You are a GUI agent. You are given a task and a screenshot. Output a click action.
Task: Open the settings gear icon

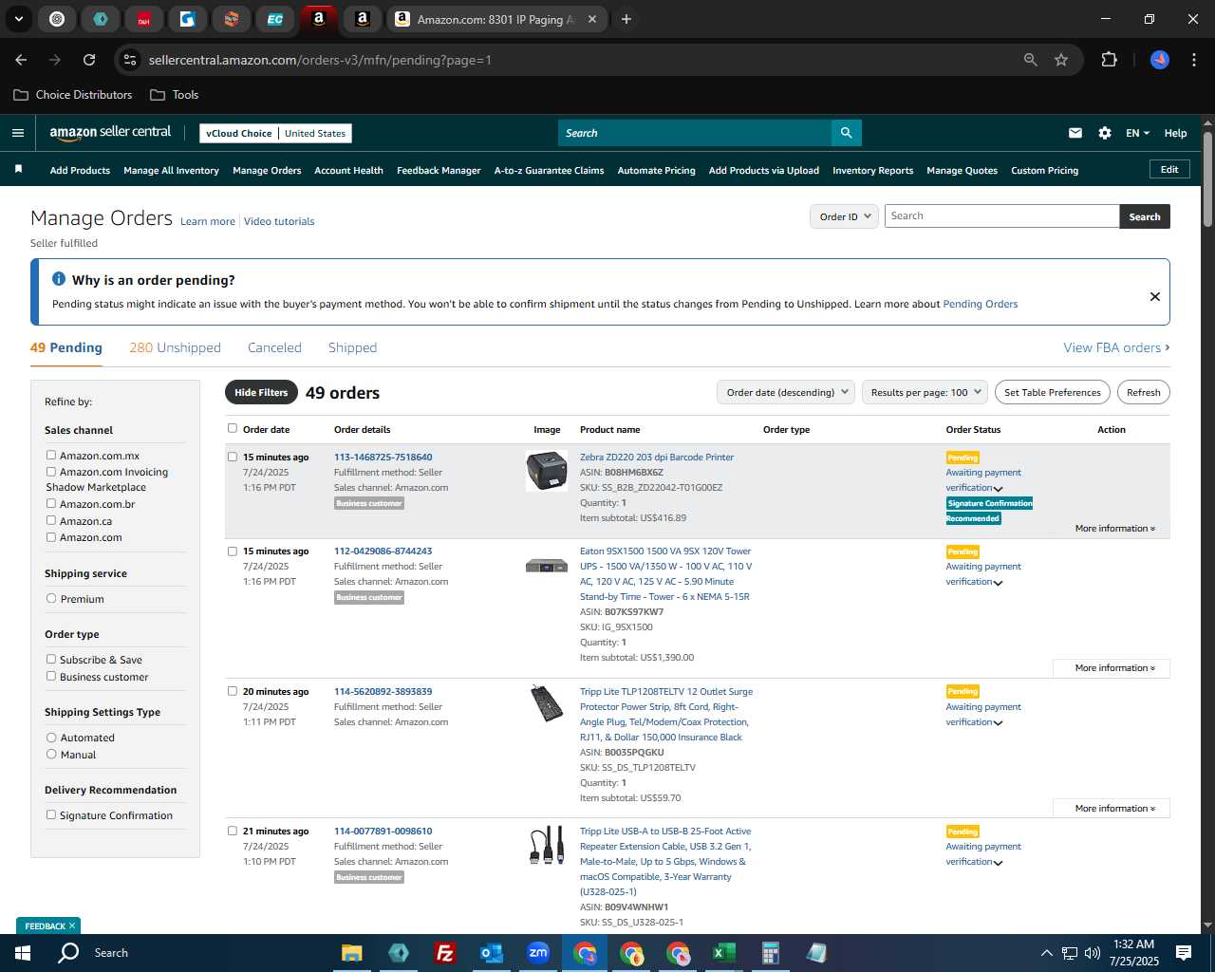(x=1105, y=133)
